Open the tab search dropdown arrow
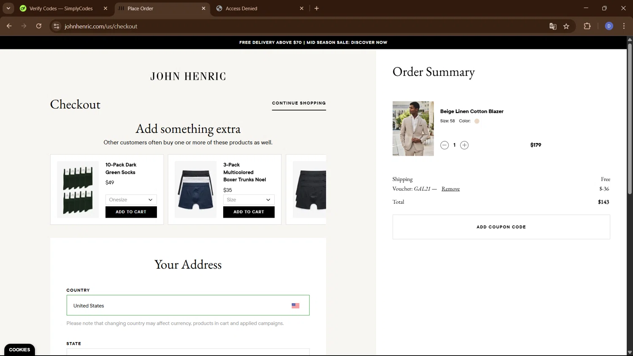 pos(8,8)
